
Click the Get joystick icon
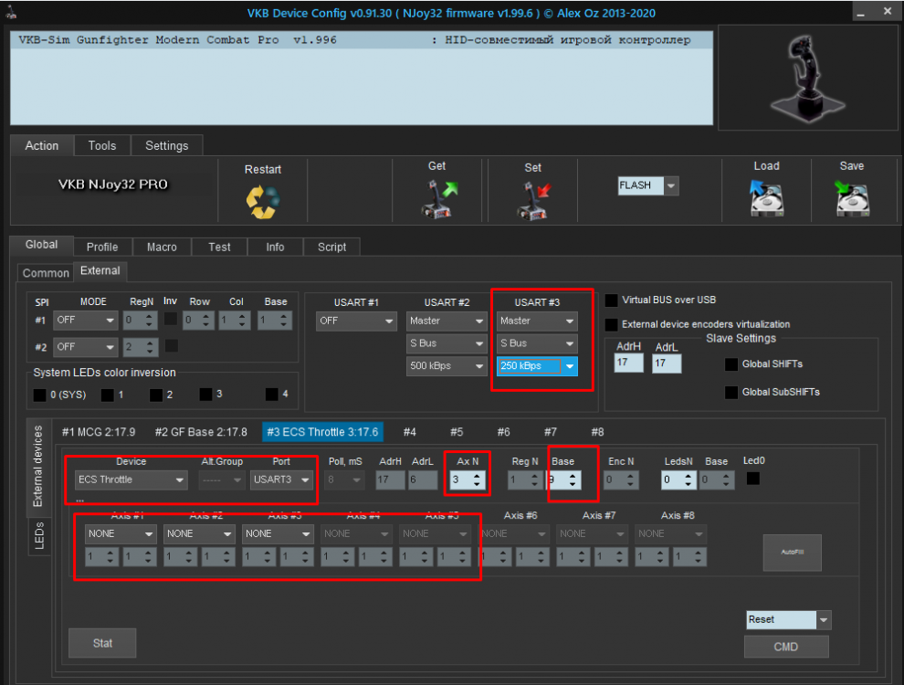(x=437, y=199)
